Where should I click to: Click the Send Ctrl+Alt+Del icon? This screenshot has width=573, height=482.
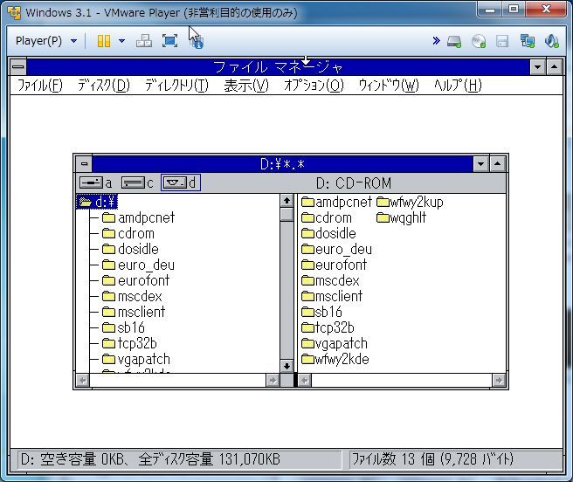tap(144, 40)
